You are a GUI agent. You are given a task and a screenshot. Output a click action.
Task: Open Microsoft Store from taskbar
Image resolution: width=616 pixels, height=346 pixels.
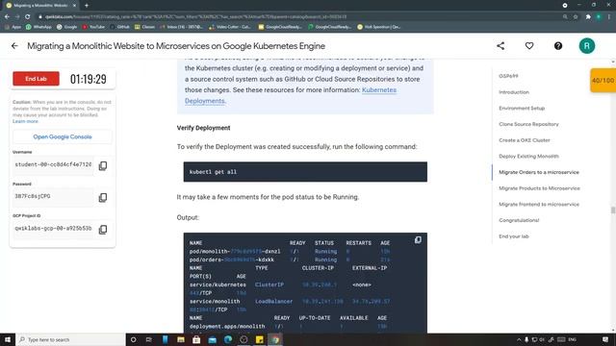196,339
